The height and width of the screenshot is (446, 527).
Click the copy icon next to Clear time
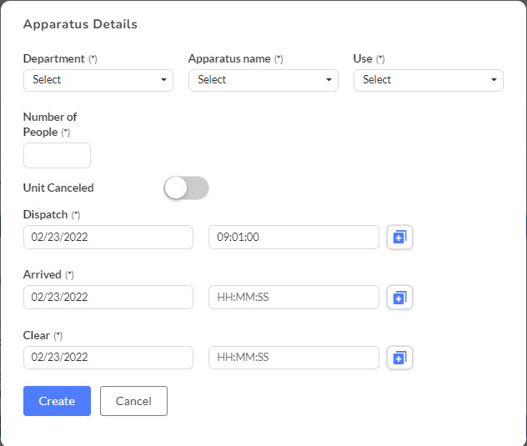tap(399, 358)
